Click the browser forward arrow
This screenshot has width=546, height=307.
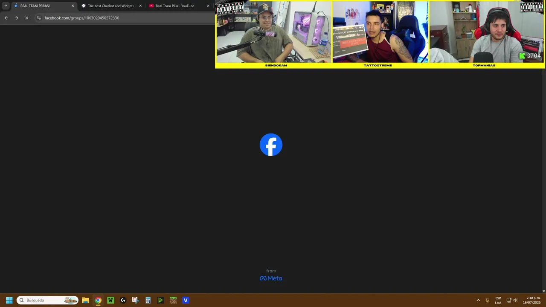(16, 18)
